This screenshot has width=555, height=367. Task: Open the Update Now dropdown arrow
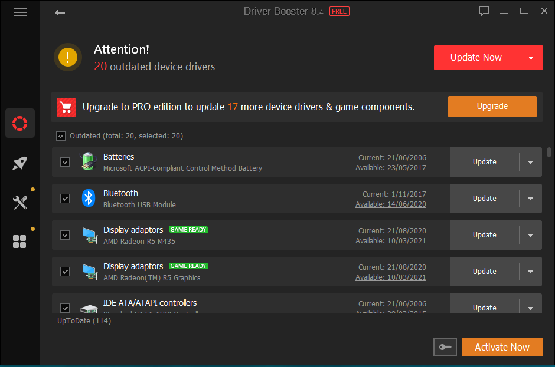pos(531,58)
